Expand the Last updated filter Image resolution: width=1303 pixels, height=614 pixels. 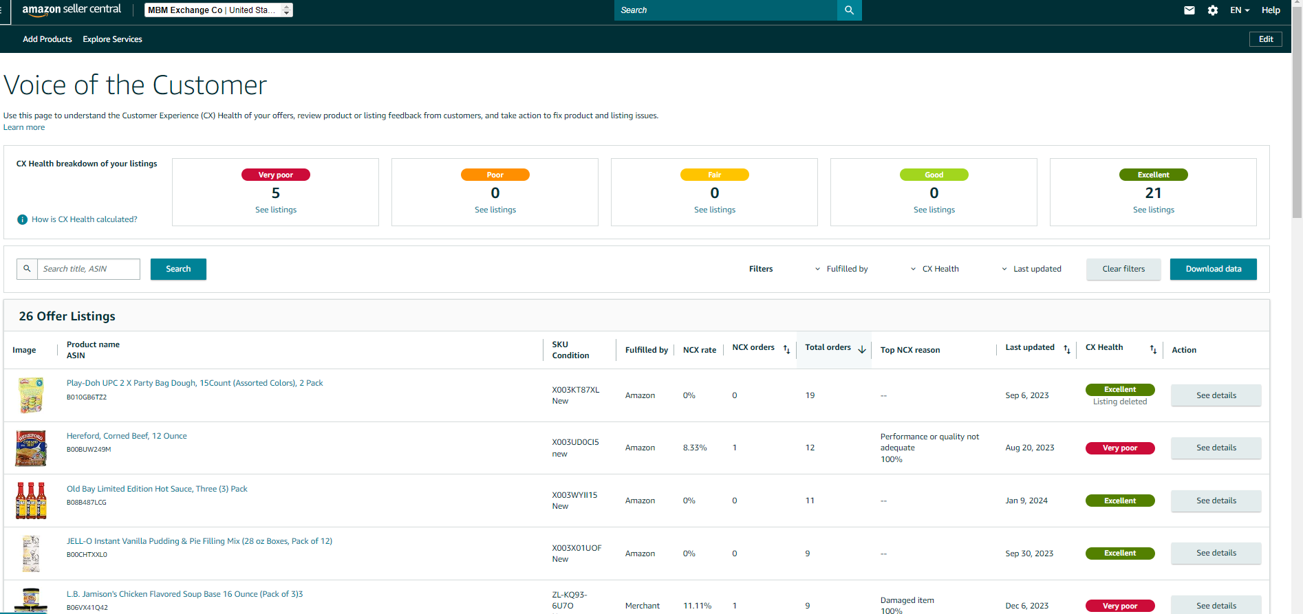[x=1031, y=269]
